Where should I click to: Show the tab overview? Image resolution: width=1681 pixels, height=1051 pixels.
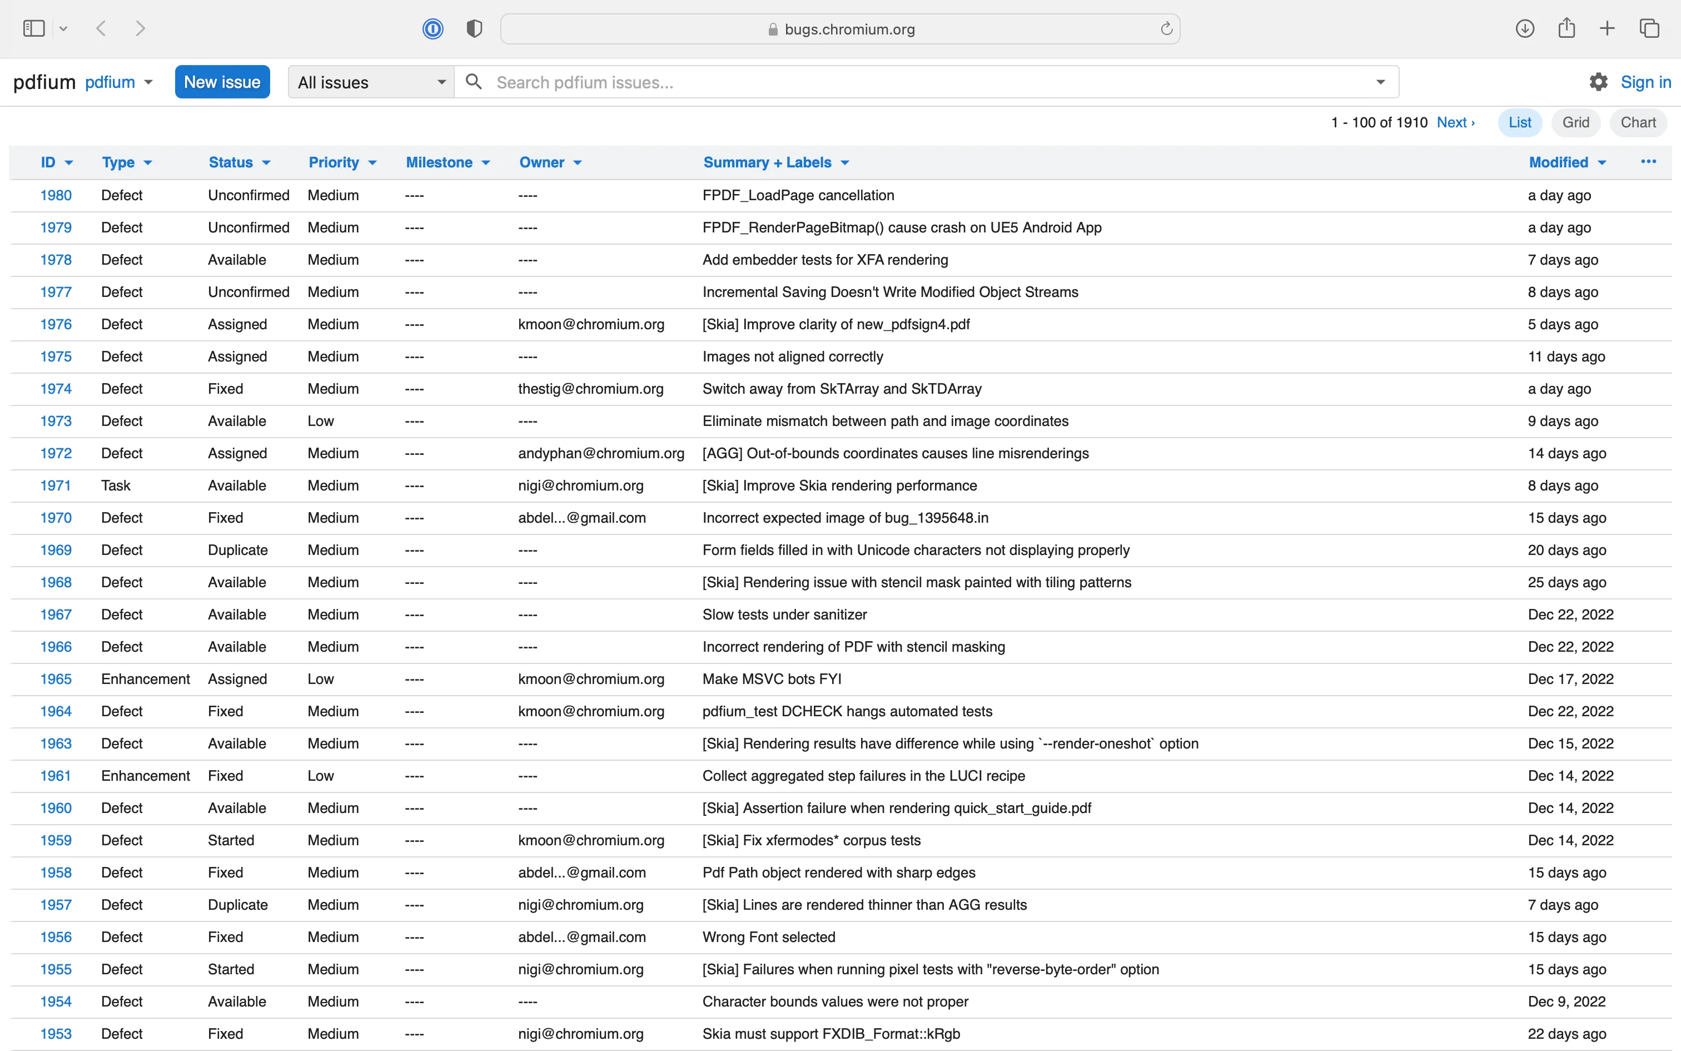(1650, 28)
